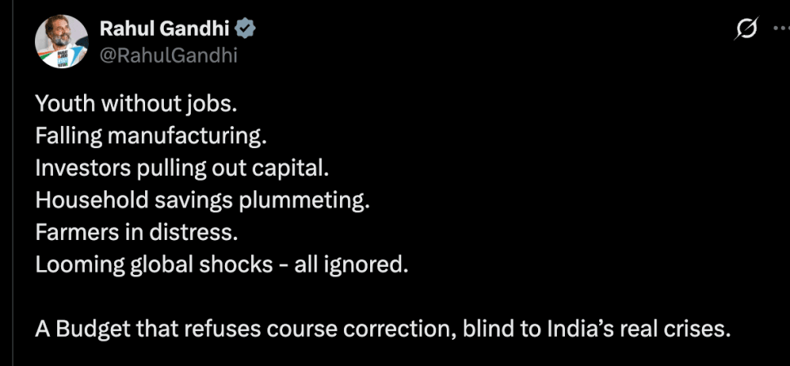
Task: Click the line "Farmers in distress."
Action: tap(136, 233)
